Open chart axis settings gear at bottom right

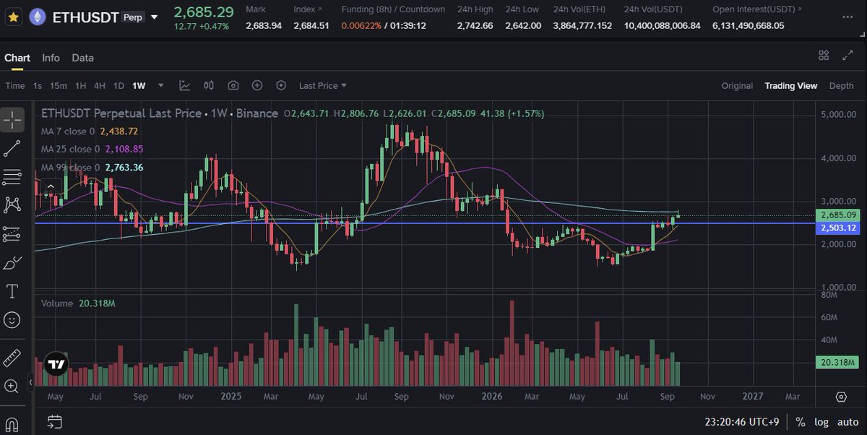(x=840, y=397)
